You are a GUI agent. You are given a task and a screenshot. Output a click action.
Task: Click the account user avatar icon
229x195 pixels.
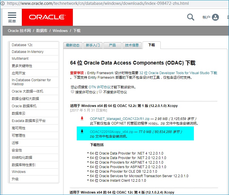click(x=215, y=17)
